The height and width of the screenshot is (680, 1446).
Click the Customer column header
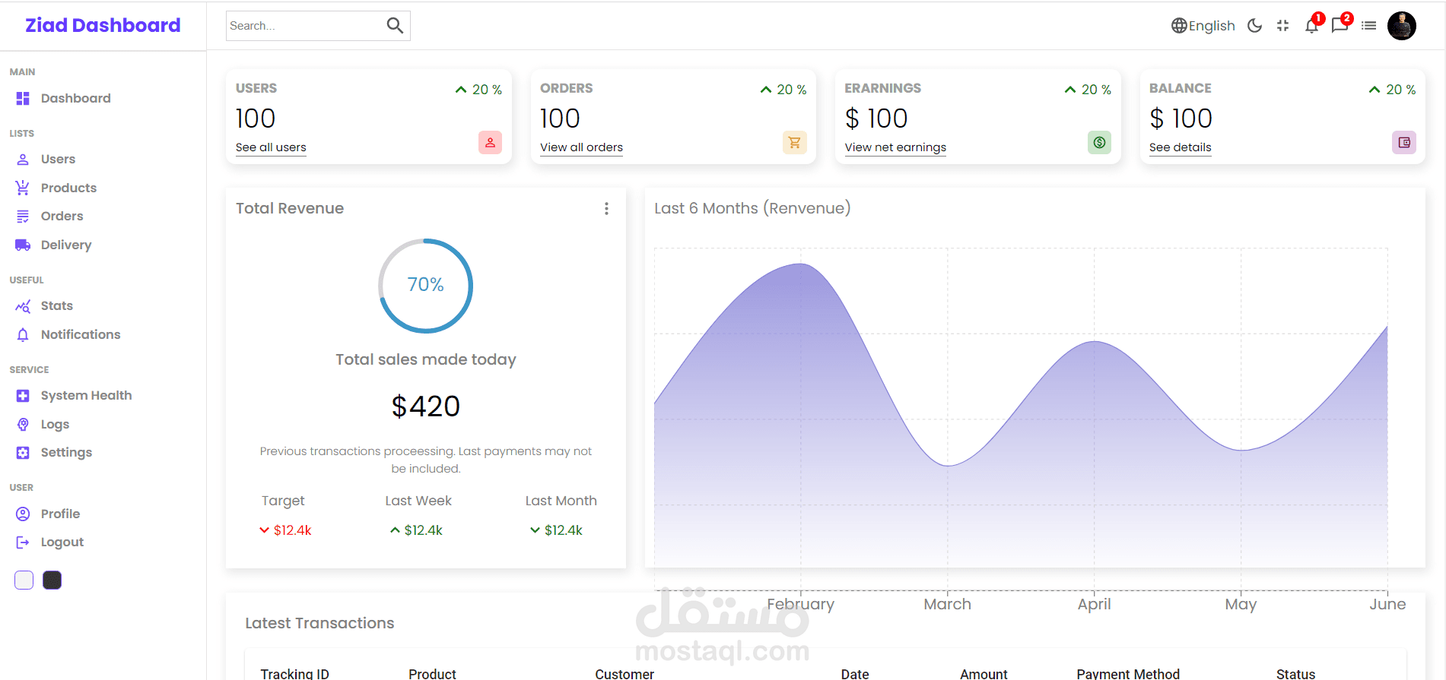[x=624, y=674]
